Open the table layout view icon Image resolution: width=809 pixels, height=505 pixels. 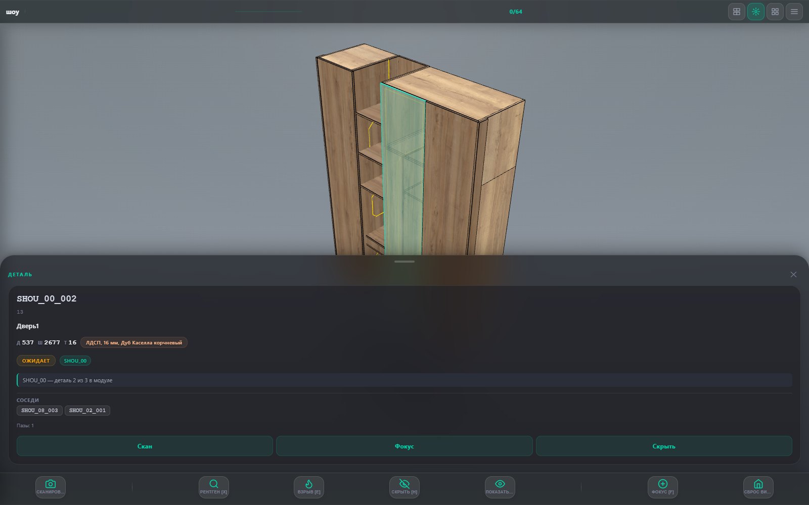tap(737, 12)
